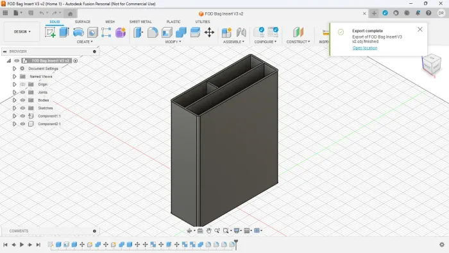Open the Data Panel grid icon
449x253 pixels.
[5, 13]
